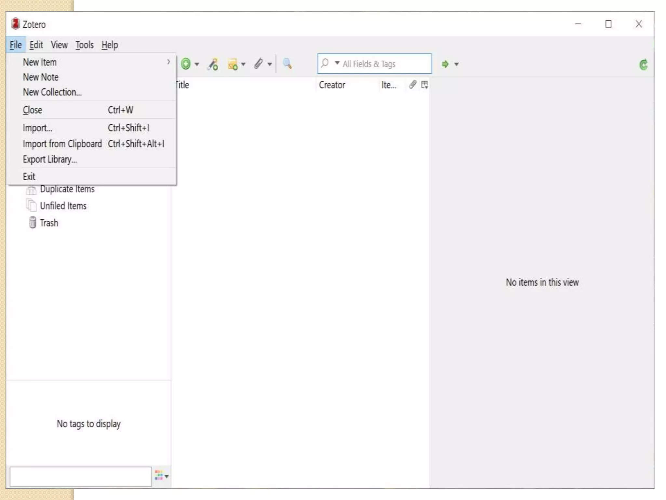Open the Tools menu

click(84, 45)
